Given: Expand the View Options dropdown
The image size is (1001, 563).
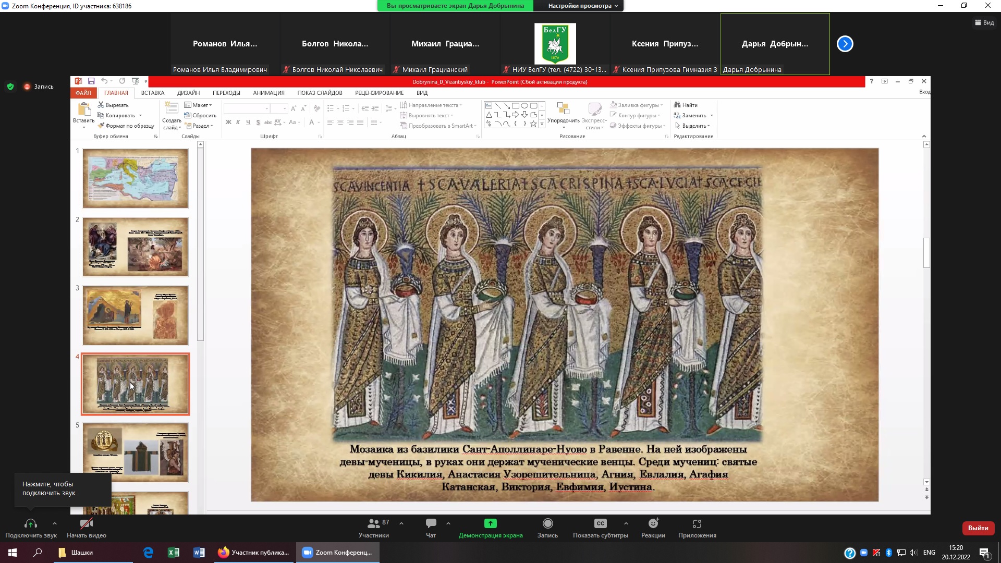Looking at the screenshot, I should tap(582, 6).
